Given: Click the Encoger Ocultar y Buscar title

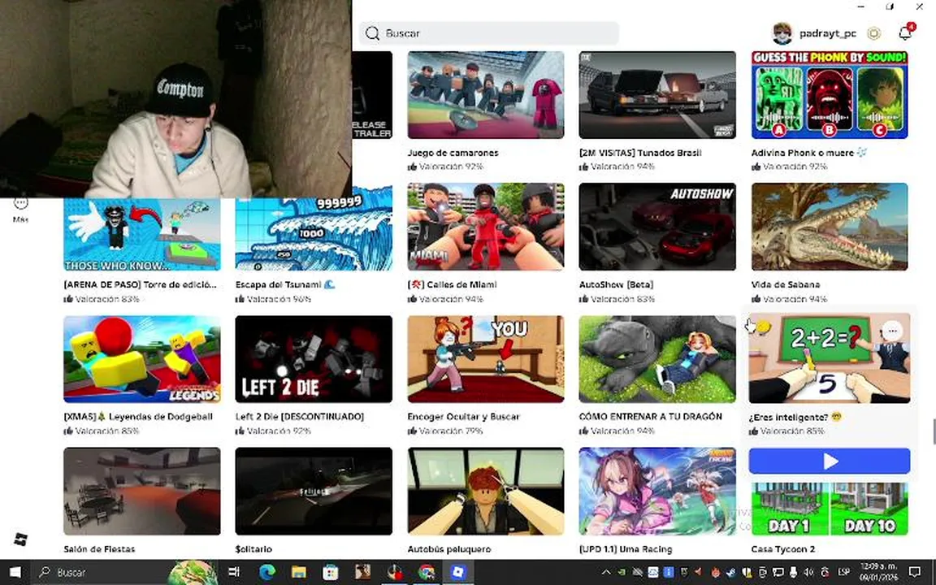Looking at the screenshot, I should [463, 417].
